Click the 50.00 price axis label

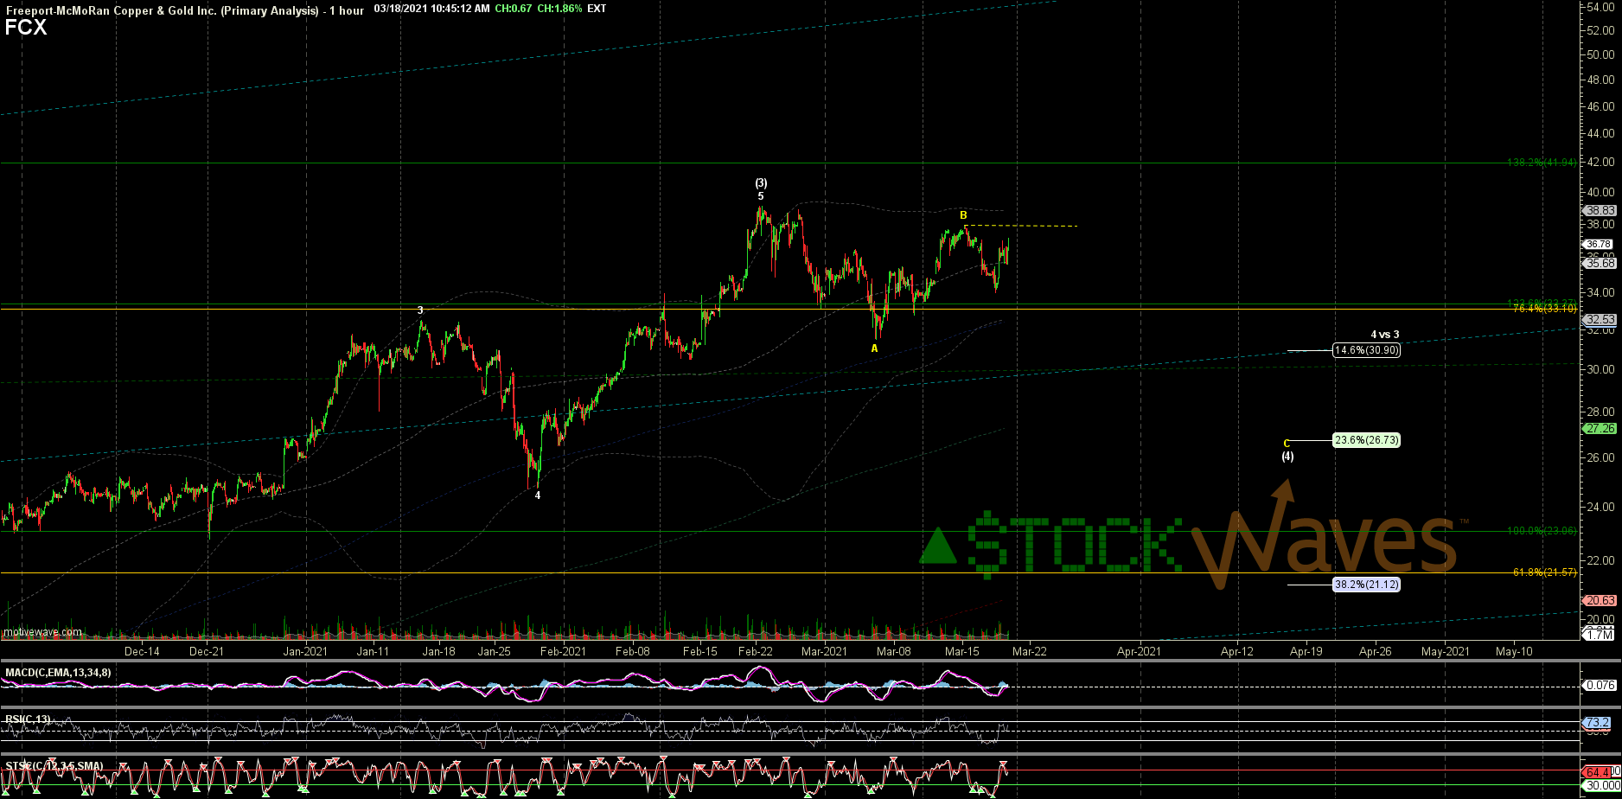(x=1600, y=54)
